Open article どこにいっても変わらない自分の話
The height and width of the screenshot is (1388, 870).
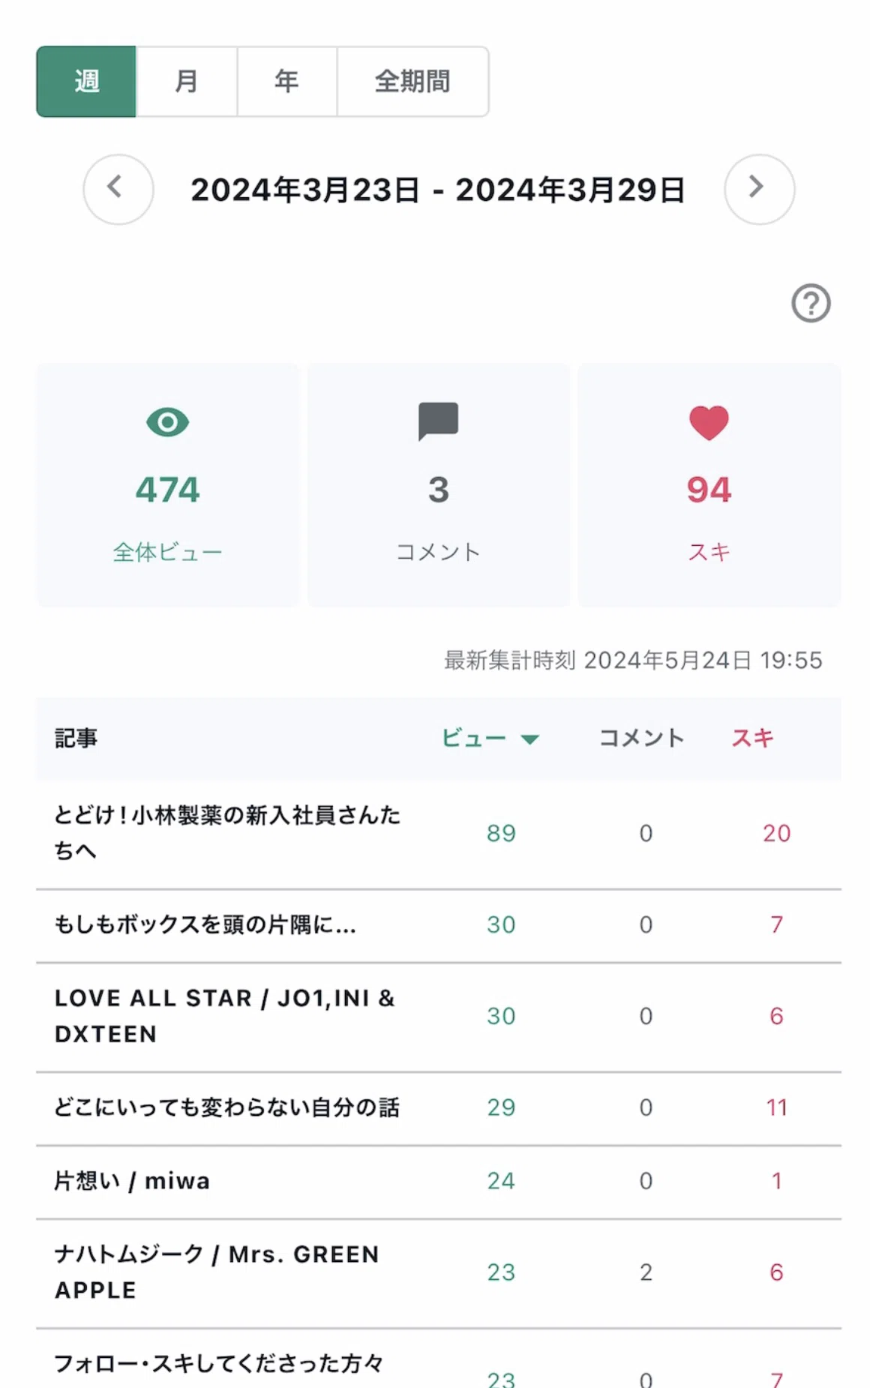226,1108
